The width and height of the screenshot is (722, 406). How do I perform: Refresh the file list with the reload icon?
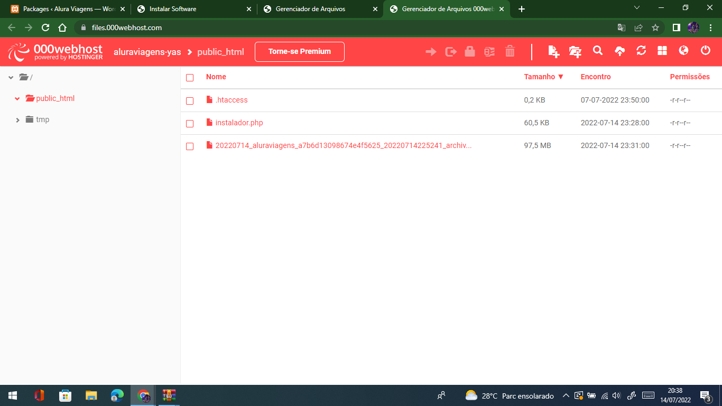click(x=641, y=51)
